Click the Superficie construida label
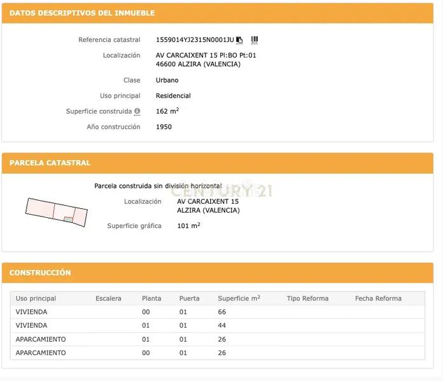This screenshot has height=381, width=443. [99, 112]
